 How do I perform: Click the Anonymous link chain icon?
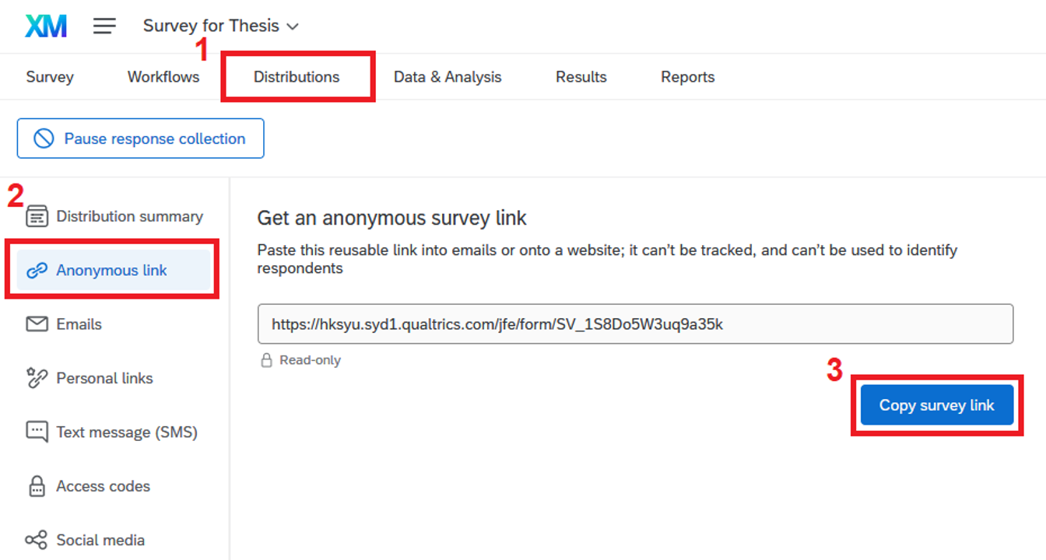click(37, 271)
